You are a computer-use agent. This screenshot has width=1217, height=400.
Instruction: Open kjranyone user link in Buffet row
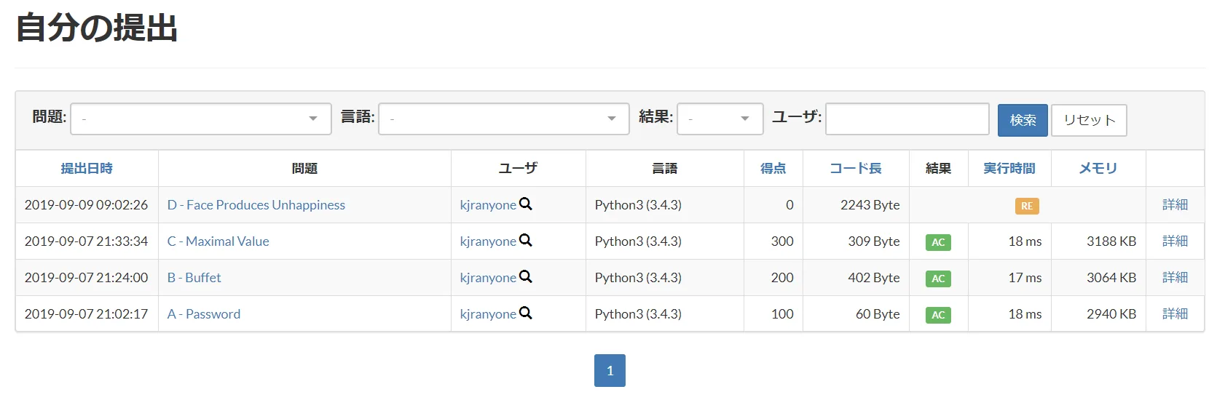(488, 278)
